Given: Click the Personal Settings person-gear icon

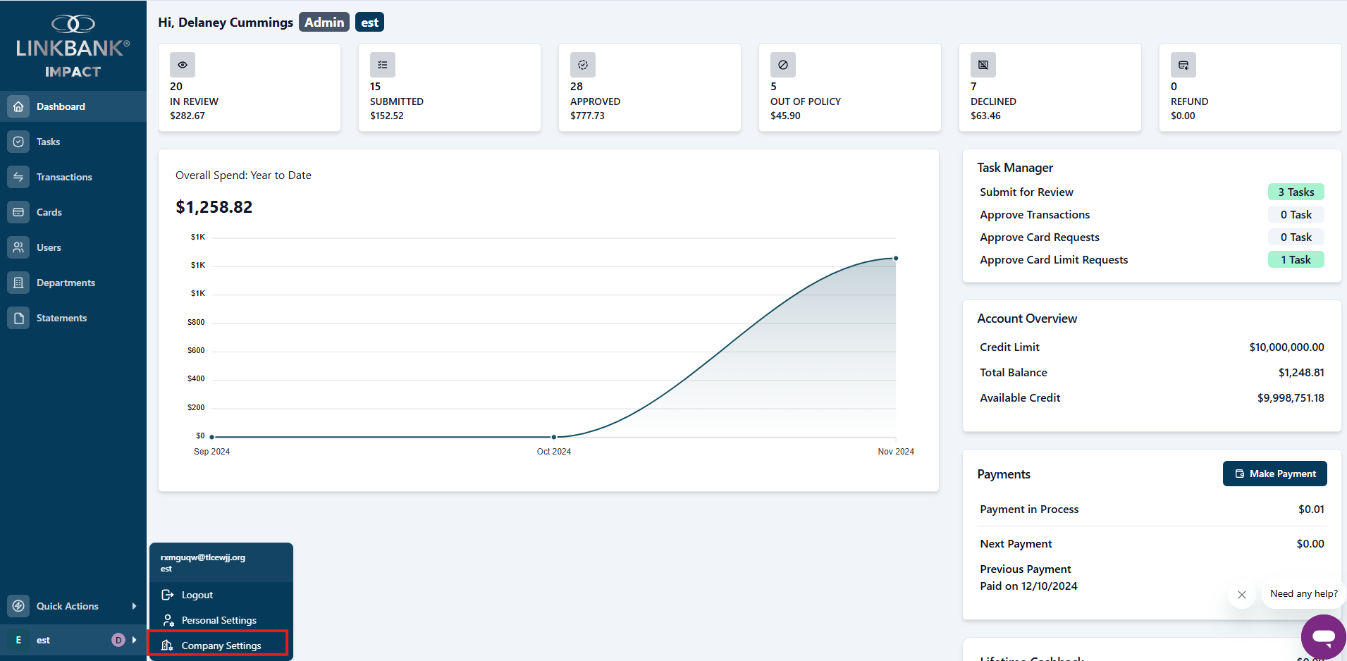Looking at the screenshot, I should [x=168, y=620].
